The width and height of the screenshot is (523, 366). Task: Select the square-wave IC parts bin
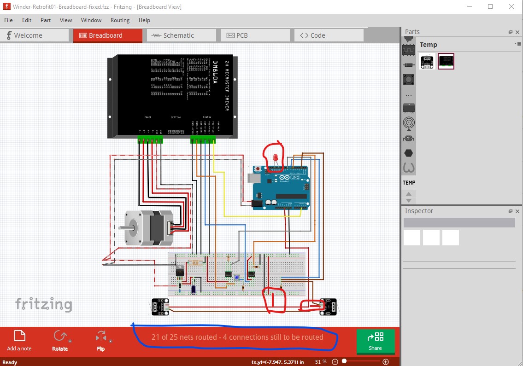click(409, 50)
